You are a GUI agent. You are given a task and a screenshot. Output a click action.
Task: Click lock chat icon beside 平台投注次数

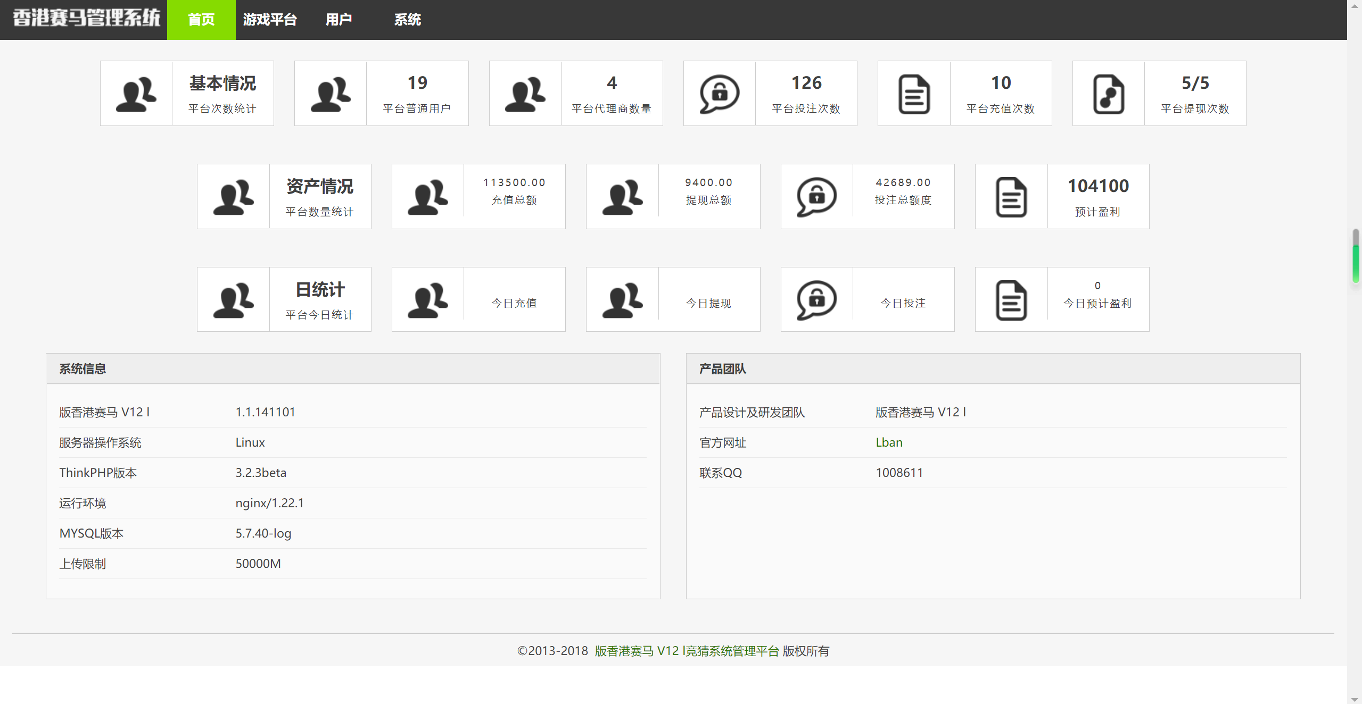(x=719, y=94)
